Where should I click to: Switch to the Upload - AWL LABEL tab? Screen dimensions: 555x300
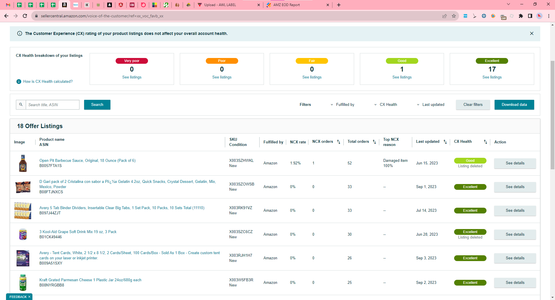(228, 5)
